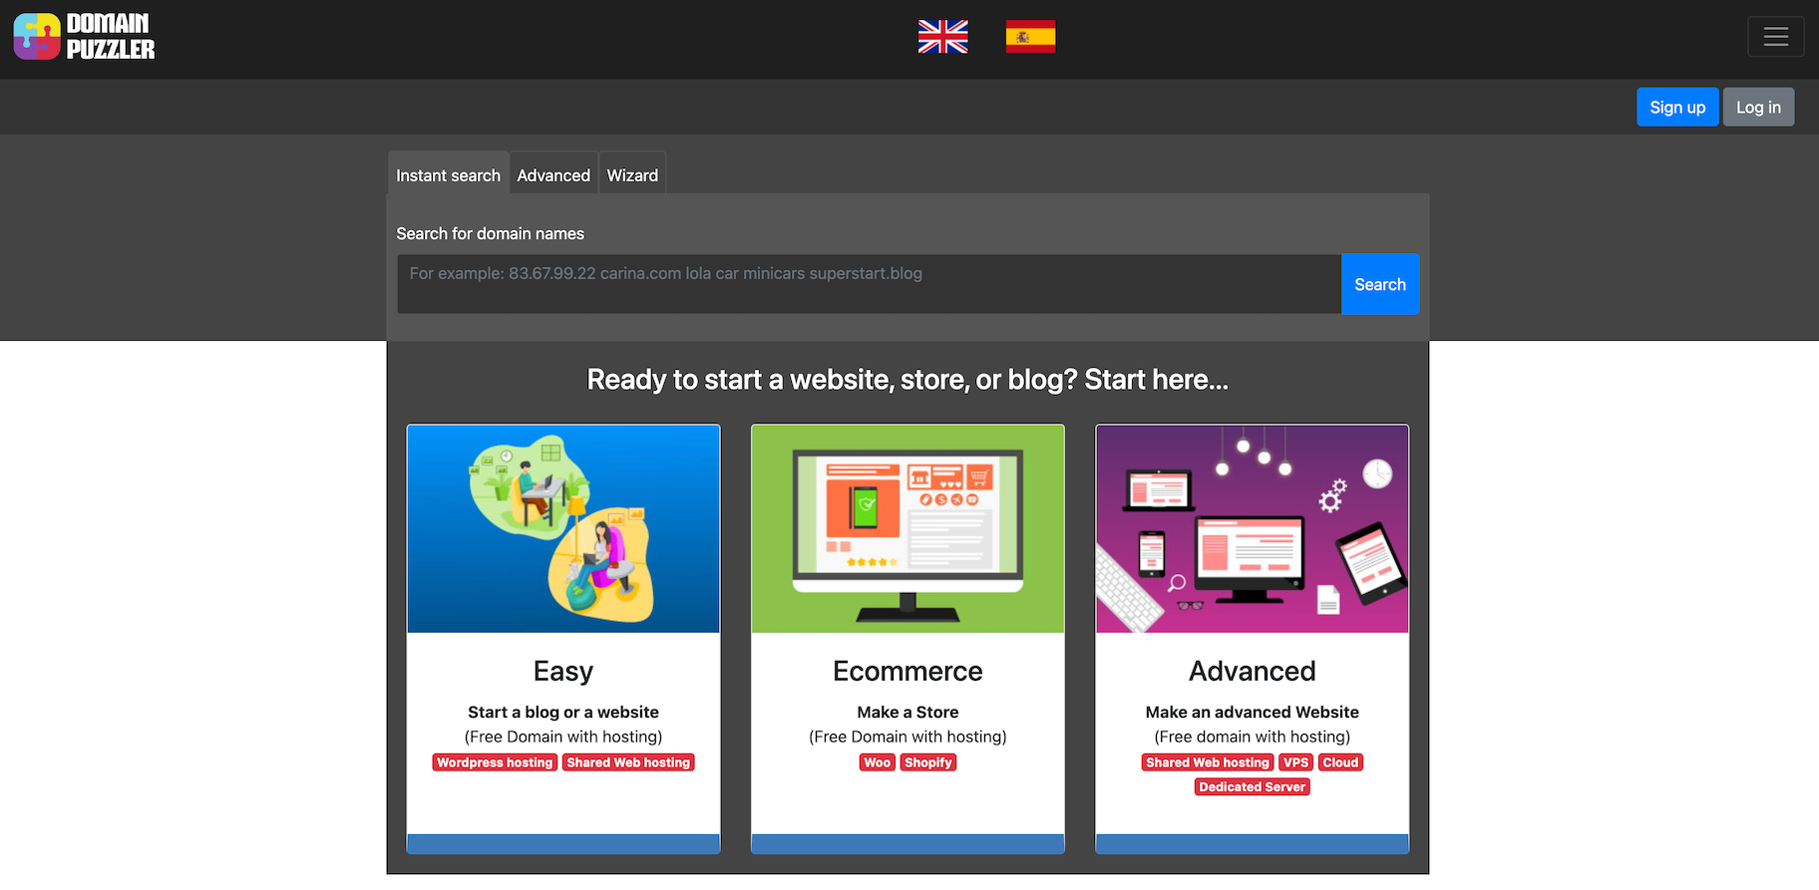Select the Wizard tab
1819x890 pixels.
coord(632,175)
